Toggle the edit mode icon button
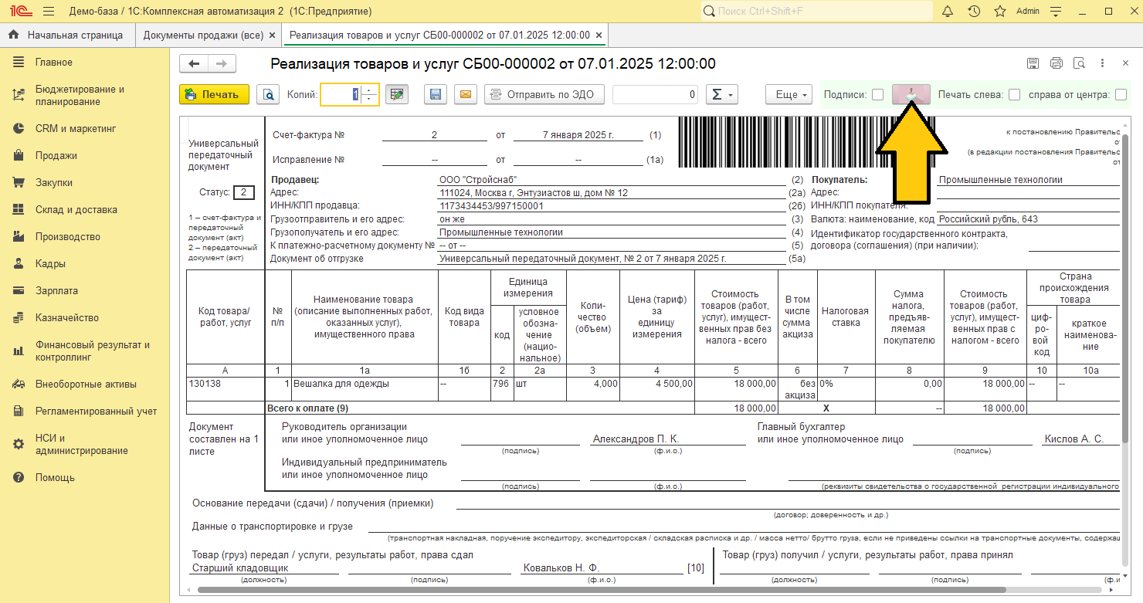The height and width of the screenshot is (603, 1143). tap(396, 94)
